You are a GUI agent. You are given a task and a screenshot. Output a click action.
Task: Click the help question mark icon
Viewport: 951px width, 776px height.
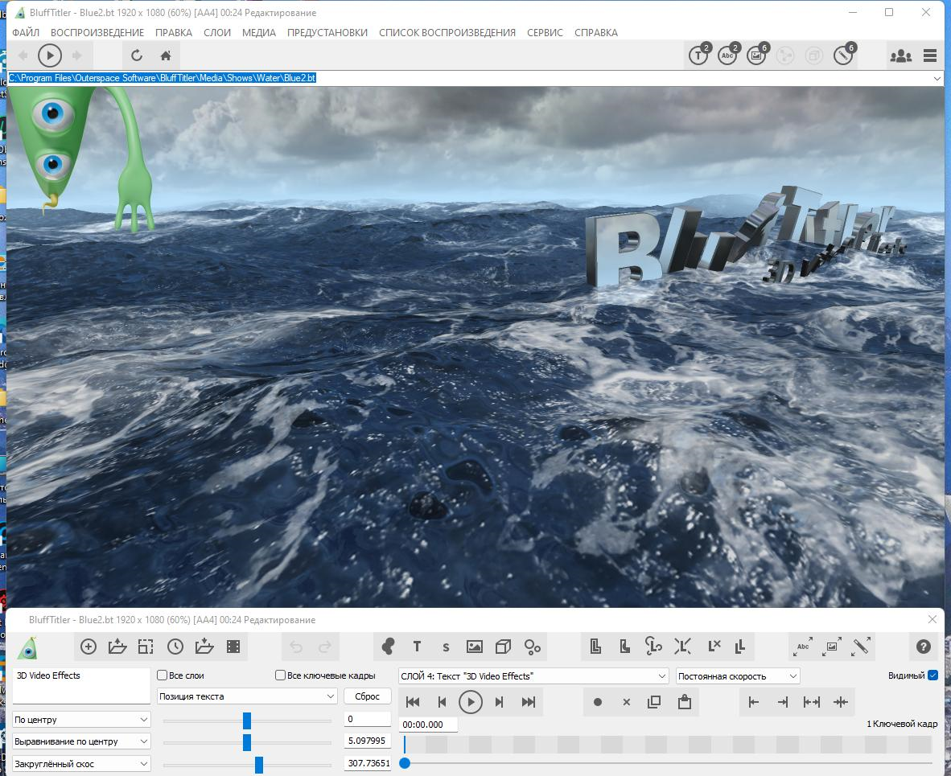[x=923, y=647]
